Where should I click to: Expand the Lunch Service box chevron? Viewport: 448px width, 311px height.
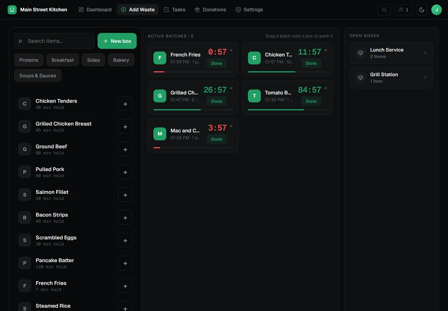point(425,53)
